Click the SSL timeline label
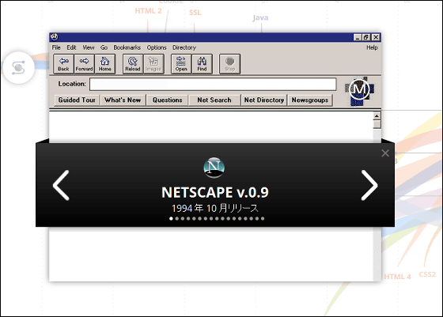443x317 pixels. pos(195,13)
